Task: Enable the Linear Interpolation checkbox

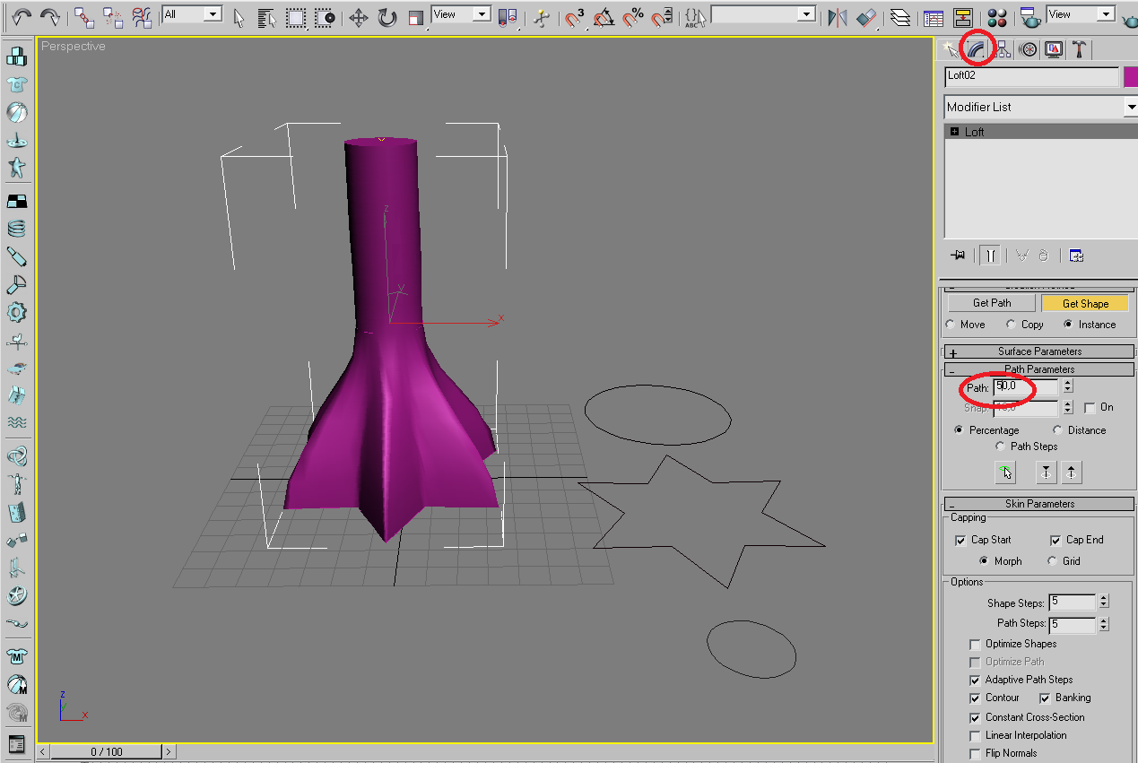Action: click(x=975, y=735)
